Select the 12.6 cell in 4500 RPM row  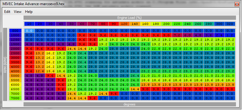point(40,71)
